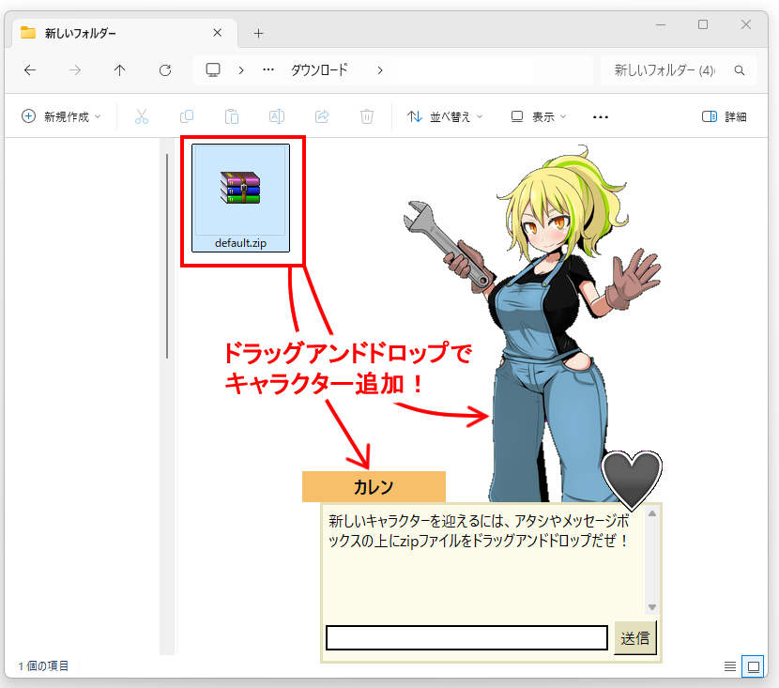
Task: Refresh the current folder view
Action: pos(165,70)
